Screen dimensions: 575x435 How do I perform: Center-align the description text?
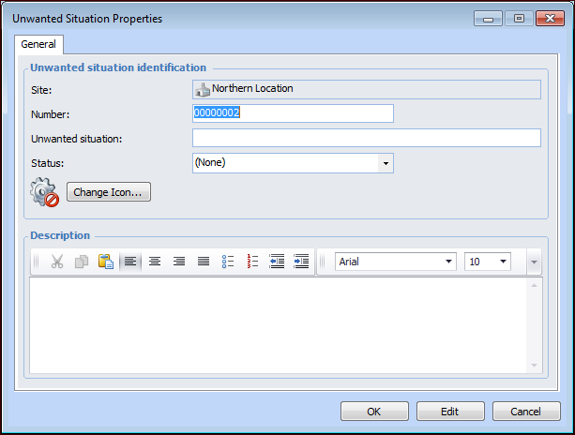pos(155,262)
